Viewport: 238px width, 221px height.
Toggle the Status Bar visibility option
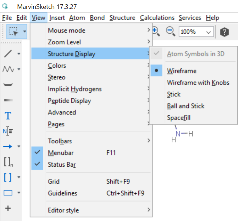62,165
